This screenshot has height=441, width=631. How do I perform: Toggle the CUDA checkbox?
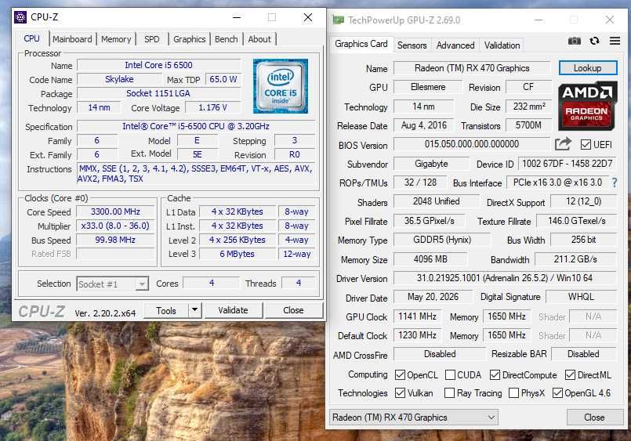450,375
